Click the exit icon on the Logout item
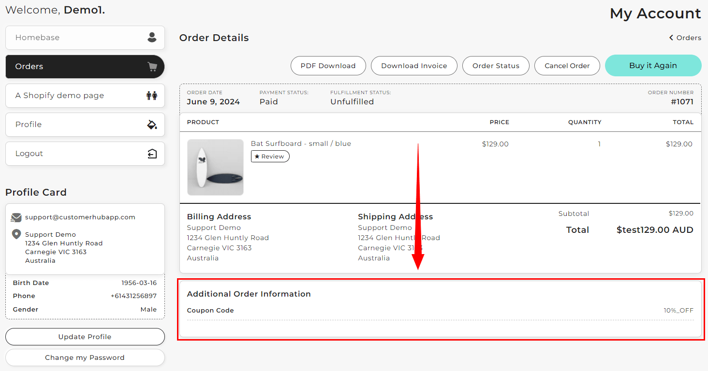This screenshot has height=371, width=708. 152,153
